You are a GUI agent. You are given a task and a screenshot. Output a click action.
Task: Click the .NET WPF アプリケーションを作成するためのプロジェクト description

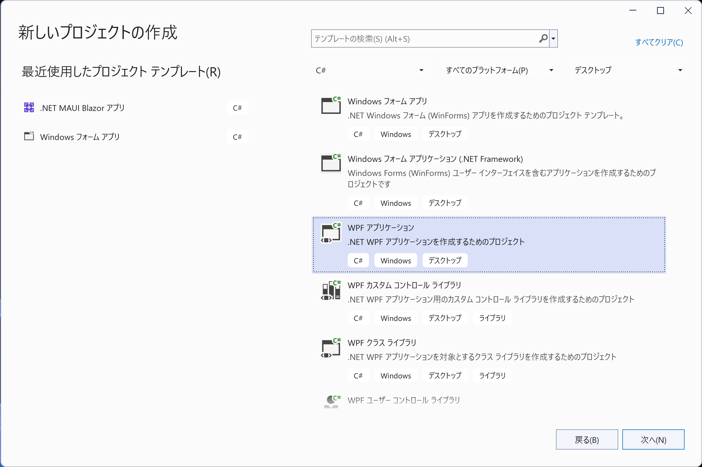tap(436, 242)
